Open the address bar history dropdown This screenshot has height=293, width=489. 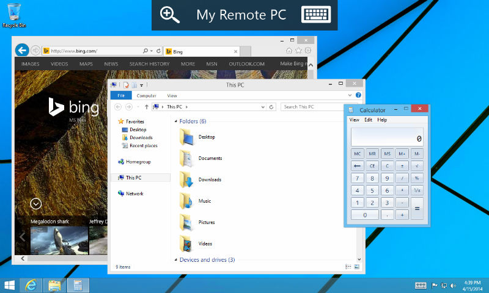point(263,107)
